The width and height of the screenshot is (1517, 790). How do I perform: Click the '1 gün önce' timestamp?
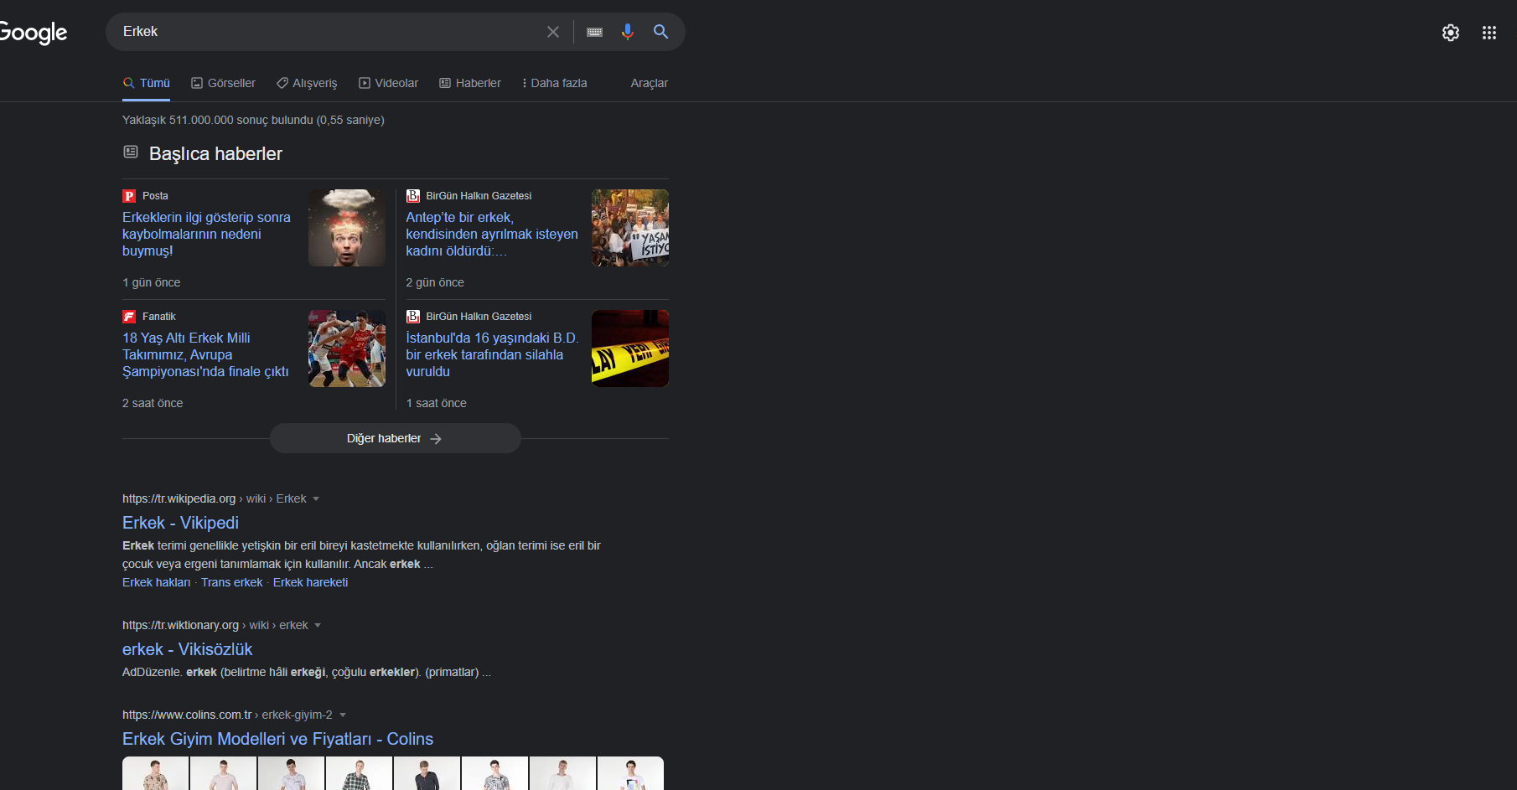coord(152,282)
